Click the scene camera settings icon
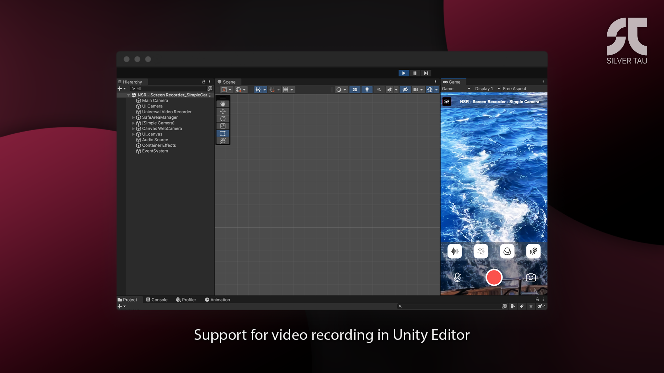 click(416, 89)
